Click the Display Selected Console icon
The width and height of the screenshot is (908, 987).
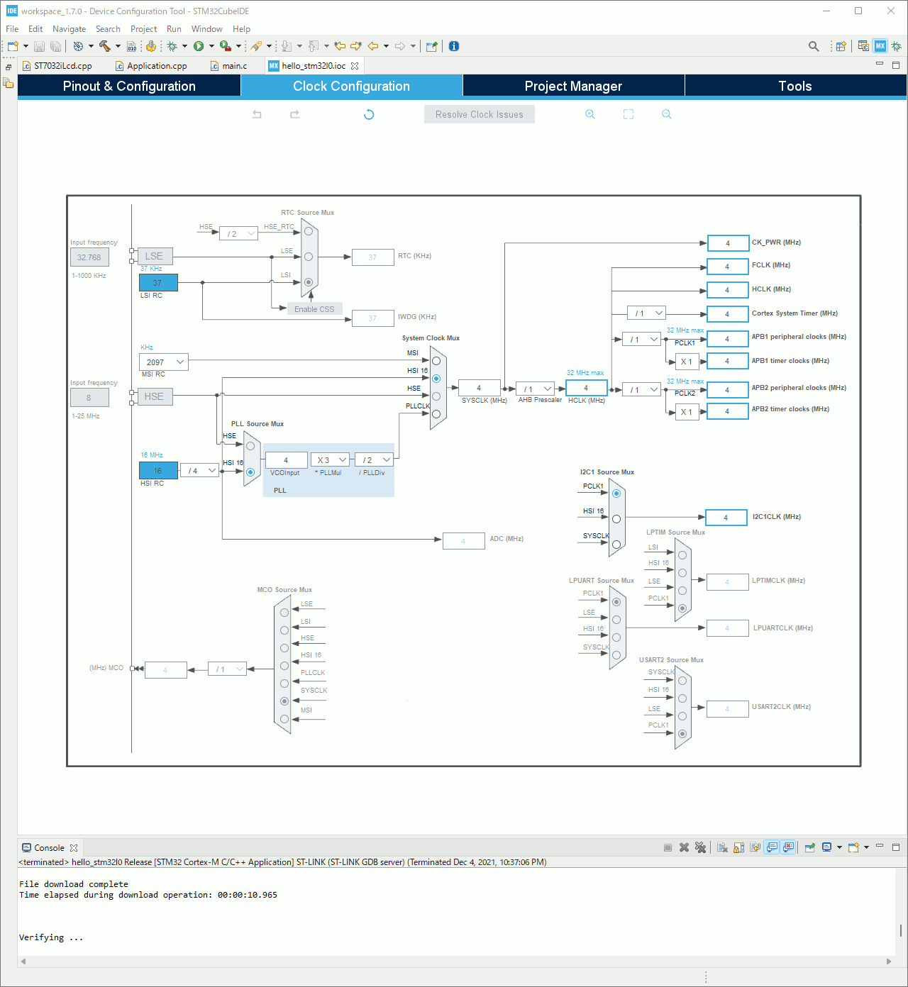(826, 847)
